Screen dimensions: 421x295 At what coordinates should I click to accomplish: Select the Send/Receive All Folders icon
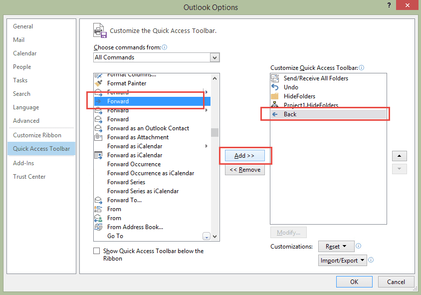[275, 78]
